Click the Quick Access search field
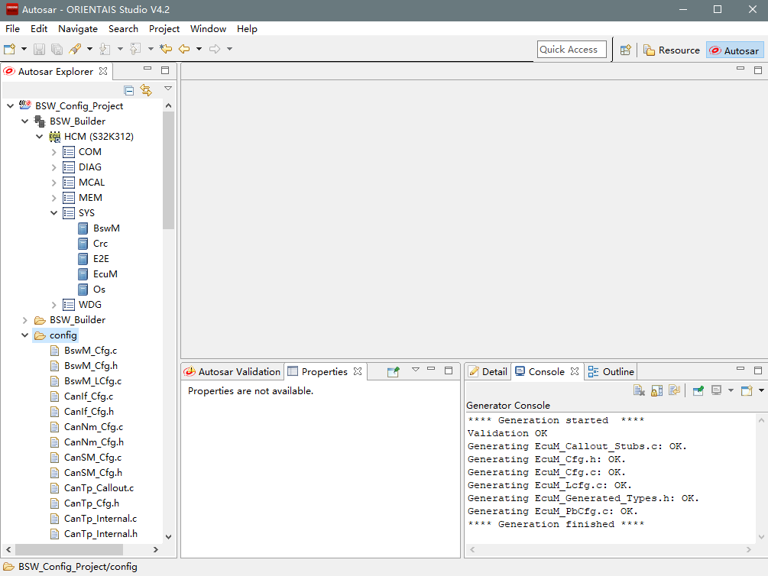768x576 pixels. tap(571, 50)
